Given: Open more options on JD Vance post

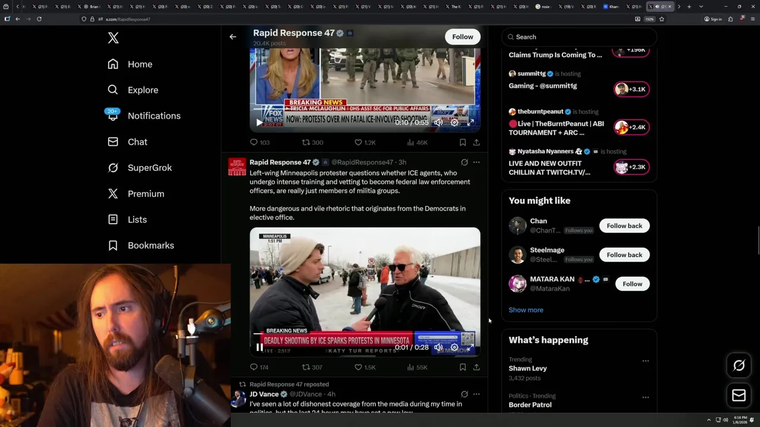Looking at the screenshot, I should pos(476,394).
